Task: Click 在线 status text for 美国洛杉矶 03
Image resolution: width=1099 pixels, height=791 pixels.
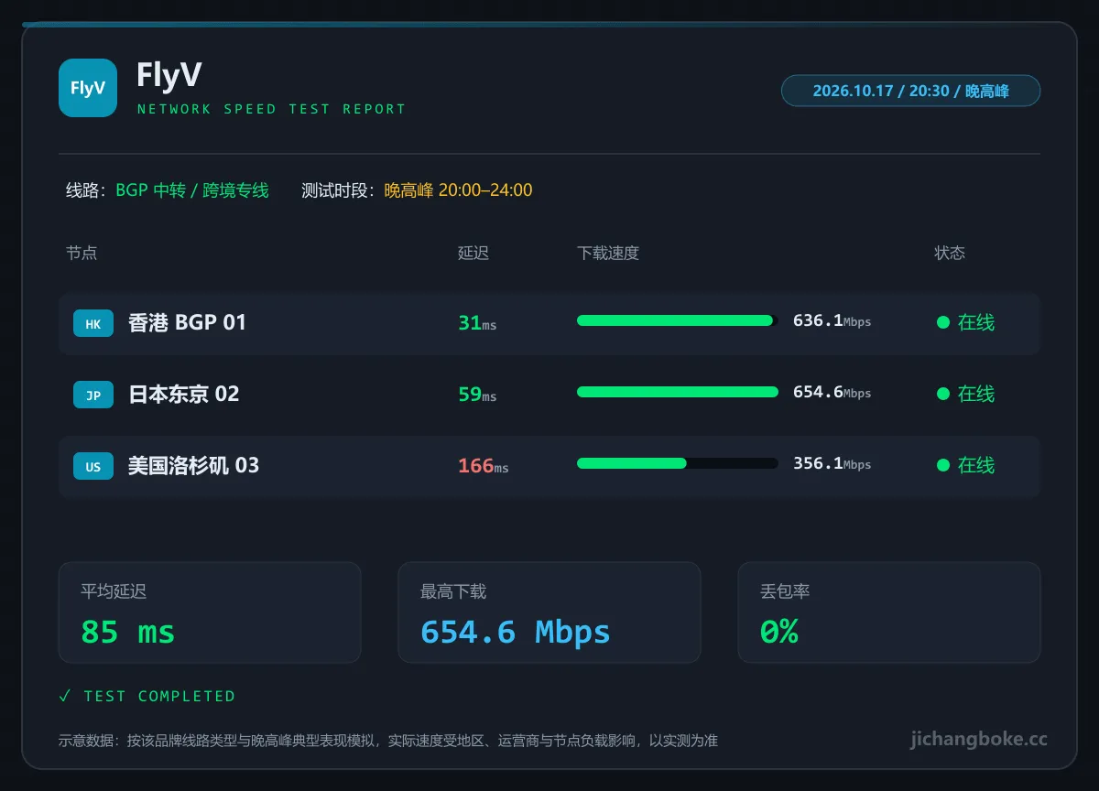Action: pyautogui.click(x=976, y=465)
